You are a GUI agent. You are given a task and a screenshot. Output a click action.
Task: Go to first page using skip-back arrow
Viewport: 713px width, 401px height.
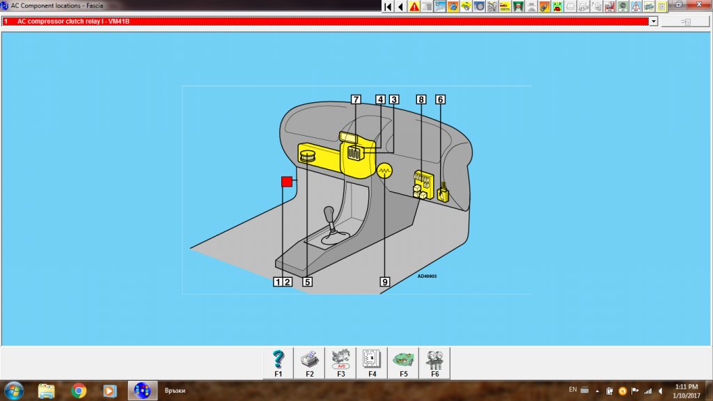[x=389, y=6]
